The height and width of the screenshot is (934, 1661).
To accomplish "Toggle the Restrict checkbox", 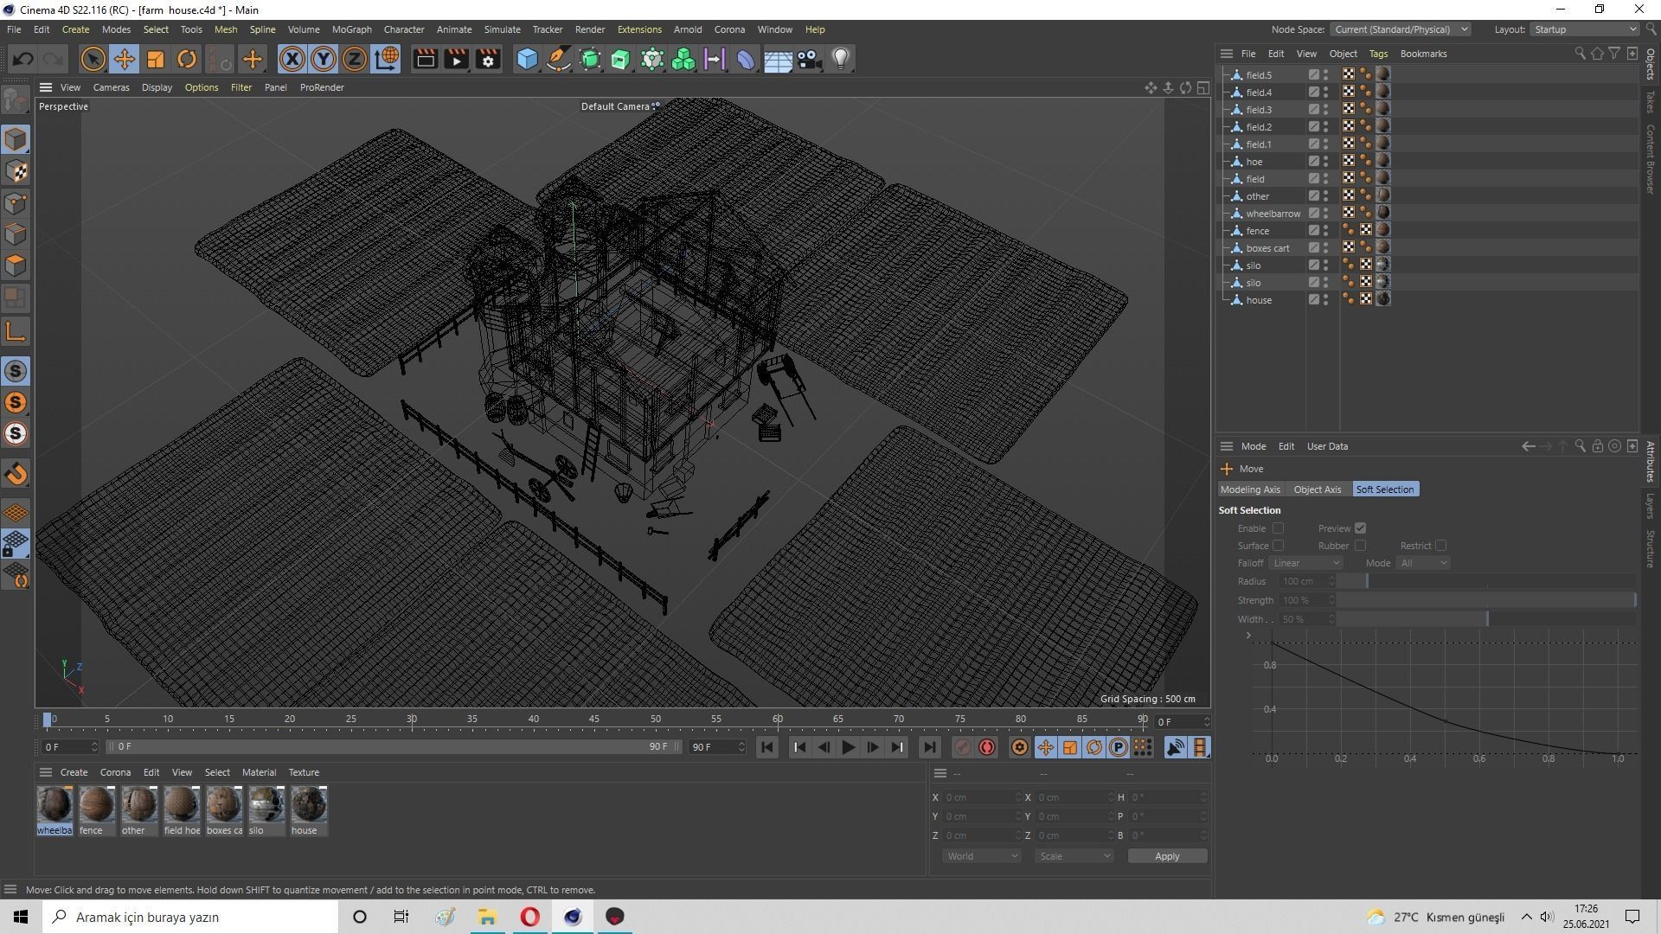I will (1440, 546).
